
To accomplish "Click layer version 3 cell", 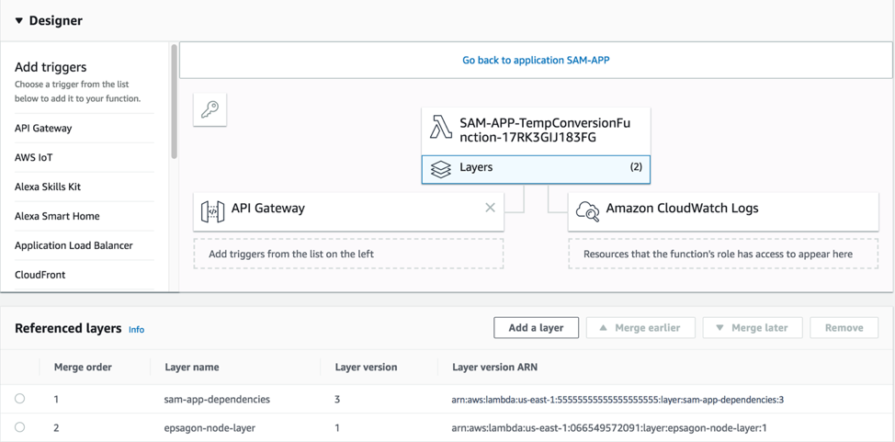I will tap(337, 399).
